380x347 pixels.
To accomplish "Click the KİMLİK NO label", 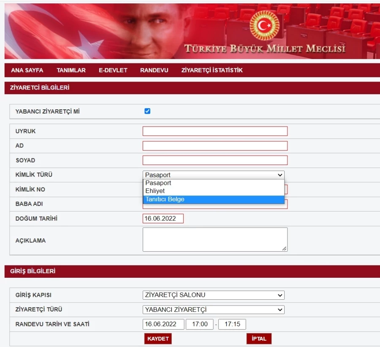I will pyautogui.click(x=30, y=190).
